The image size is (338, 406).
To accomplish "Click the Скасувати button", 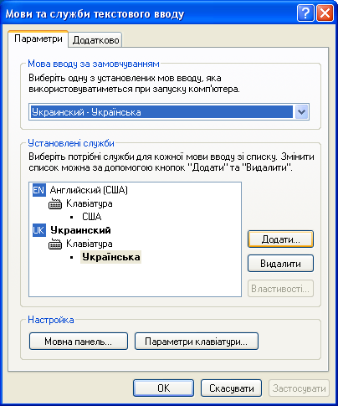I will click(231, 388).
